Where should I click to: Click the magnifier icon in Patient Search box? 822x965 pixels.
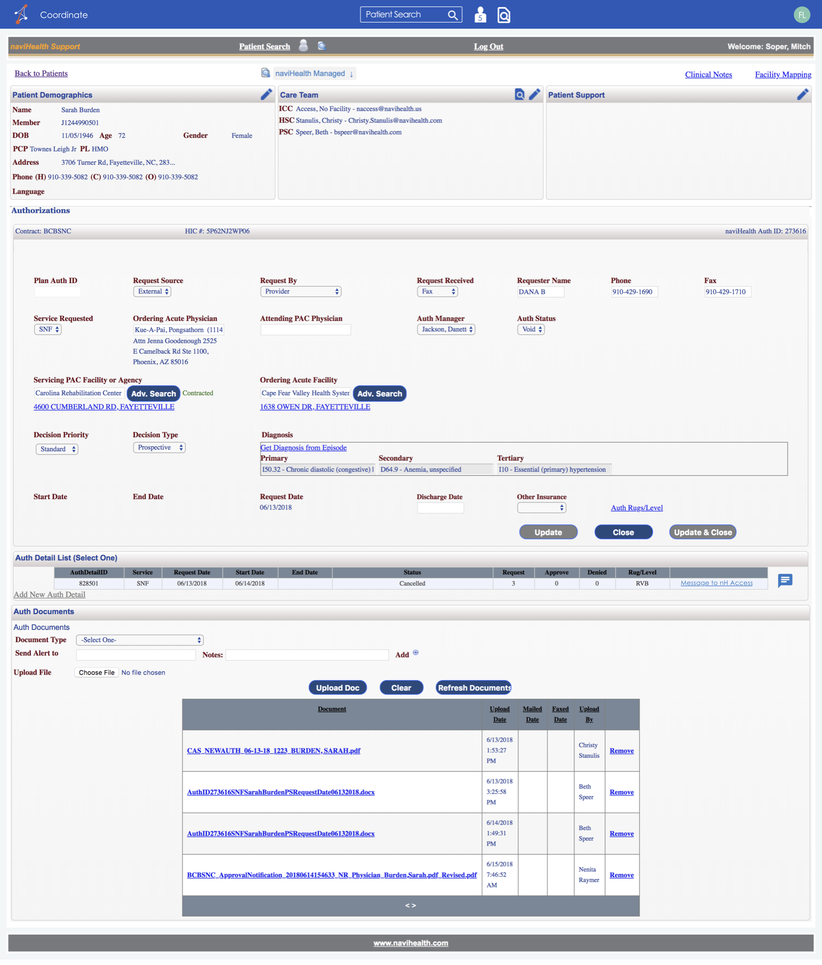[452, 15]
